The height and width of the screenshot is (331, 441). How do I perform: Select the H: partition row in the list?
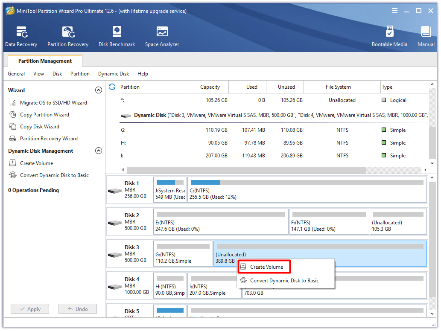tap(274, 143)
